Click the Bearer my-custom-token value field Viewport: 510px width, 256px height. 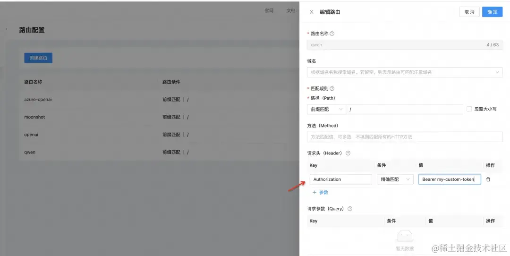450,179
